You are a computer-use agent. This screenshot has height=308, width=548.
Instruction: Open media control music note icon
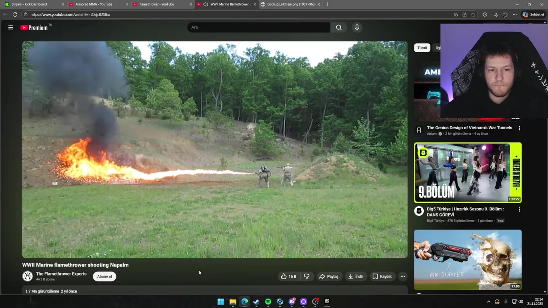tap(495, 15)
